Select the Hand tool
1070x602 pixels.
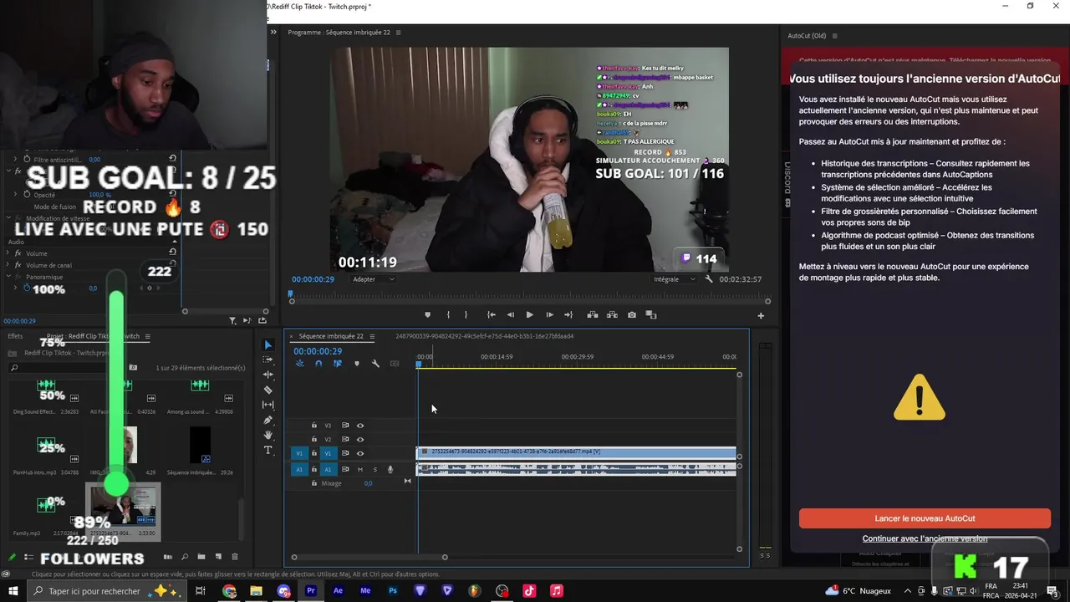point(267,435)
